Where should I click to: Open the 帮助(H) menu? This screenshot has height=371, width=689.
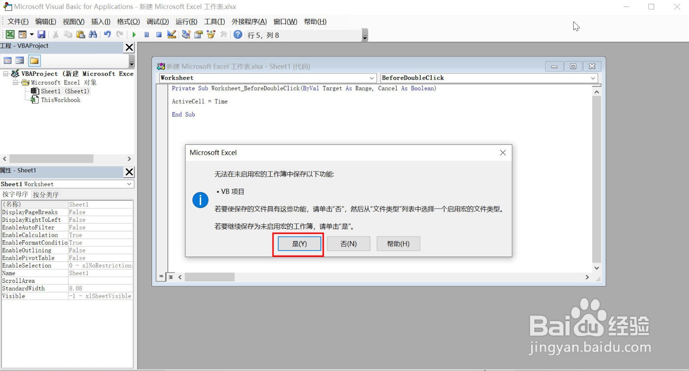(315, 21)
